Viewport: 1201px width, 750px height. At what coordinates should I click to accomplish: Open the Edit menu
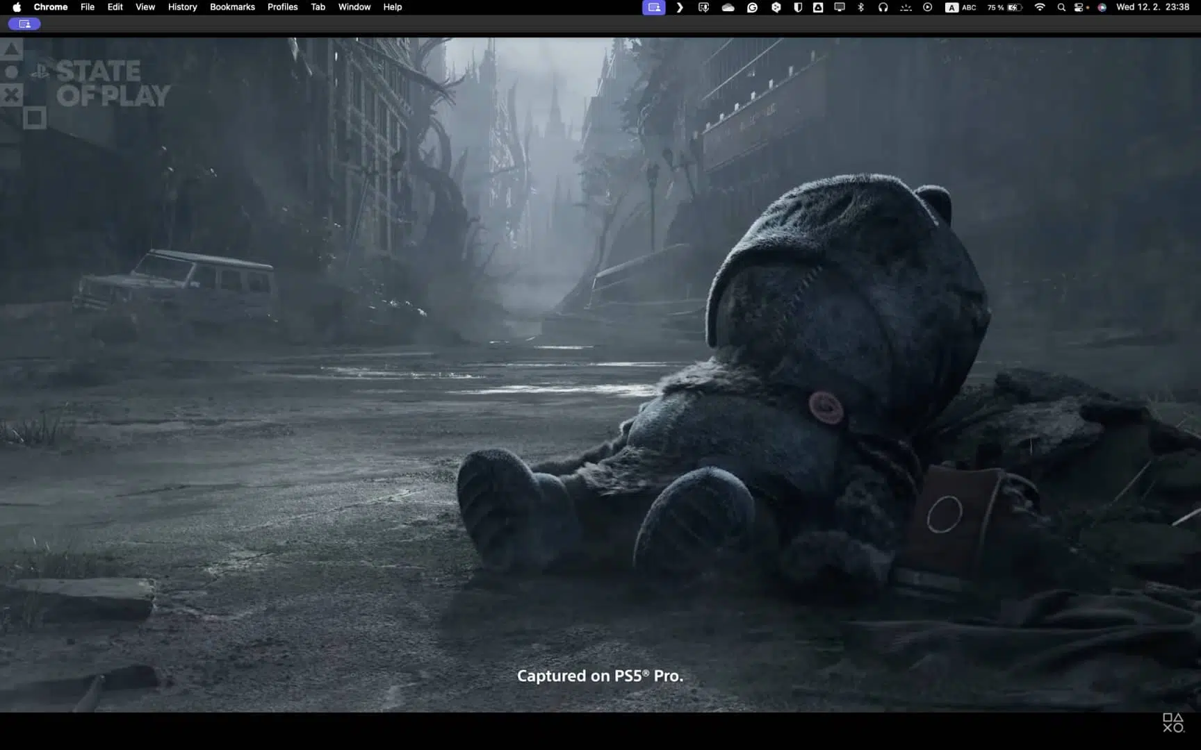point(115,7)
